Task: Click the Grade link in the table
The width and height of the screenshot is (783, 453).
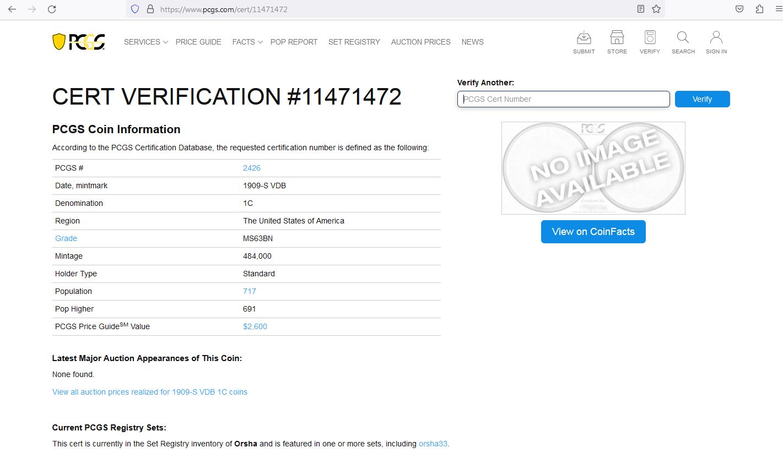Action: 66,238
